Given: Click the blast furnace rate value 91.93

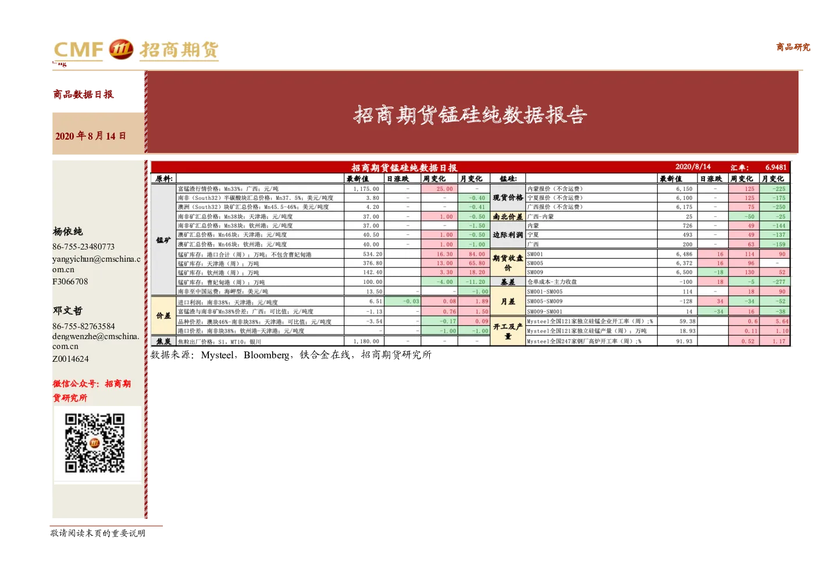Looking at the screenshot, I should pos(685,341).
